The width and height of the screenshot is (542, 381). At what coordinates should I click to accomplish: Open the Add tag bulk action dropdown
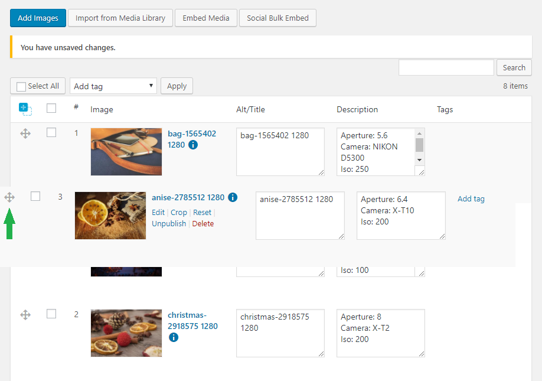[113, 86]
